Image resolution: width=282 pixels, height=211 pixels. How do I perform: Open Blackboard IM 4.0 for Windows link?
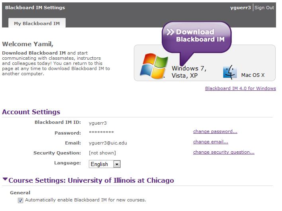coord(241,88)
